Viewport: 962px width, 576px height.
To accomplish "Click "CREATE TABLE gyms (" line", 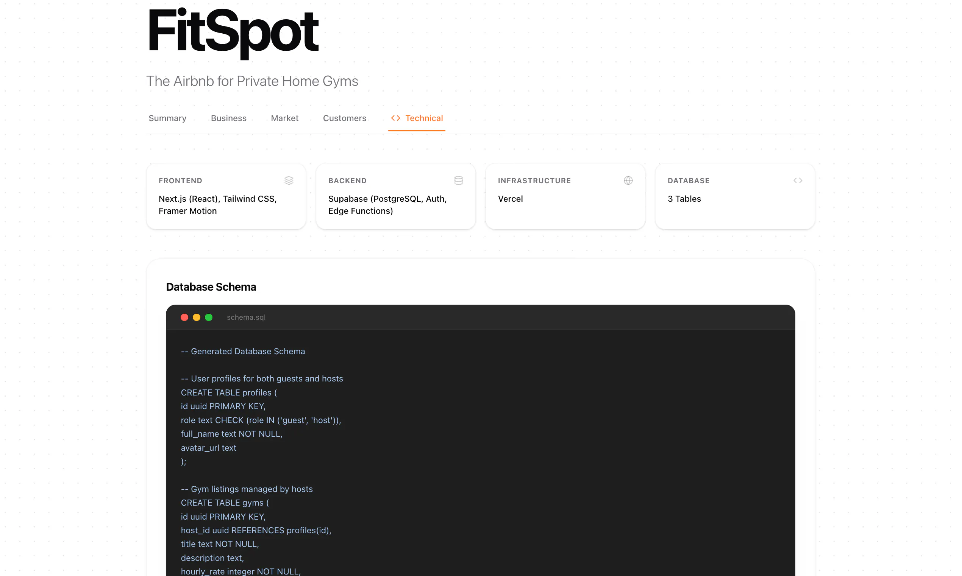I will click(225, 503).
